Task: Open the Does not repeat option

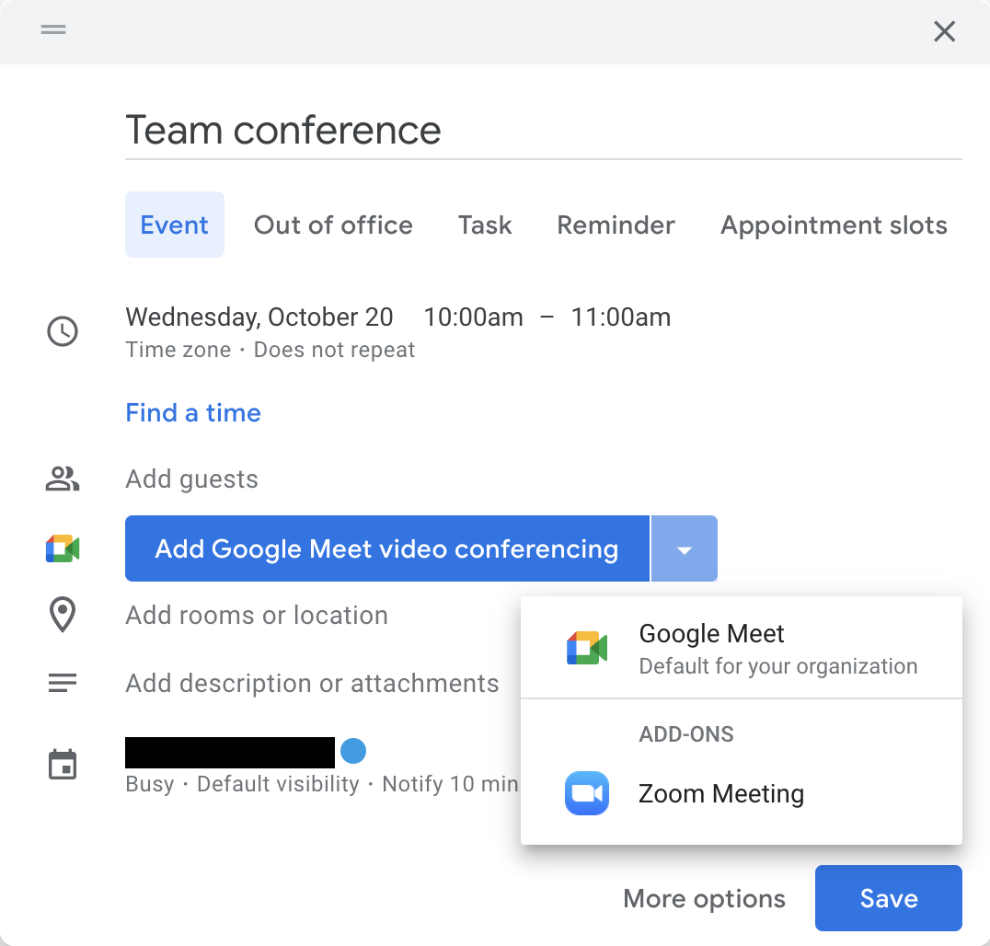Action: point(334,350)
